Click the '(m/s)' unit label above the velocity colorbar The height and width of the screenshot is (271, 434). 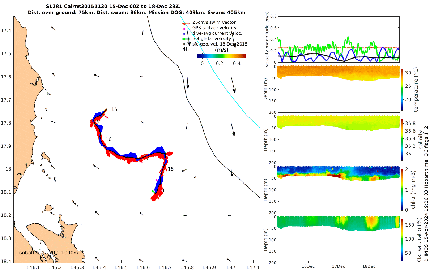click(x=221, y=50)
